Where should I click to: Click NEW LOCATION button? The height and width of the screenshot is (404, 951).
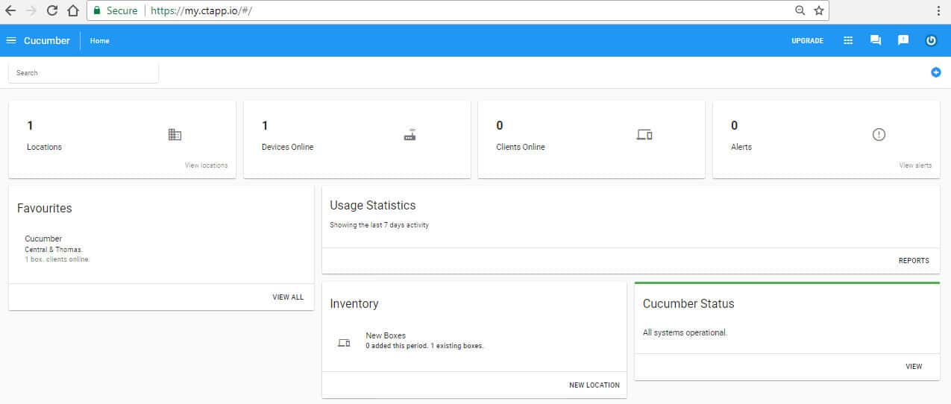tap(594, 385)
